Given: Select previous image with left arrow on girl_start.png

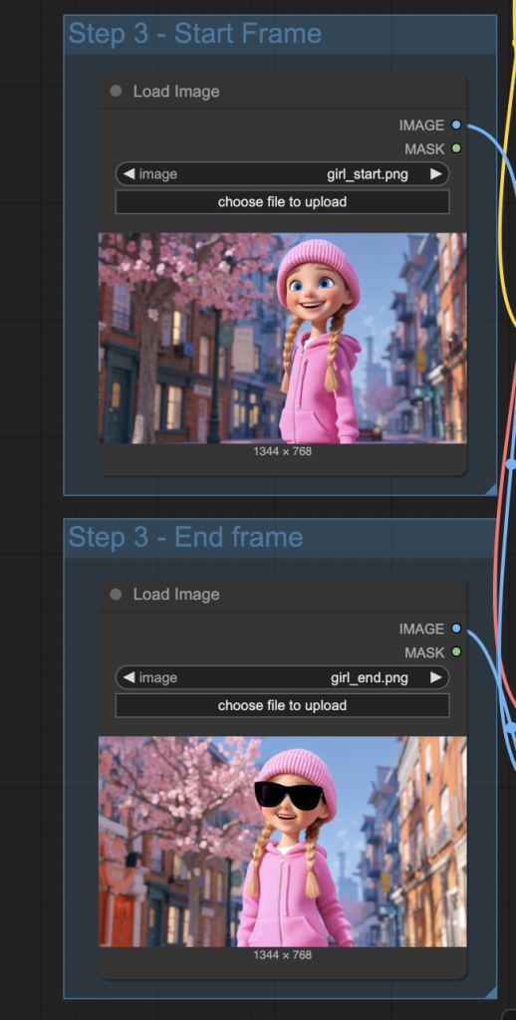Looking at the screenshot, I should 129,173.
